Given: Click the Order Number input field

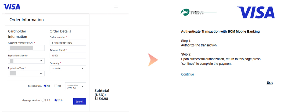Looking at the screenshot, I should [68, 43].
